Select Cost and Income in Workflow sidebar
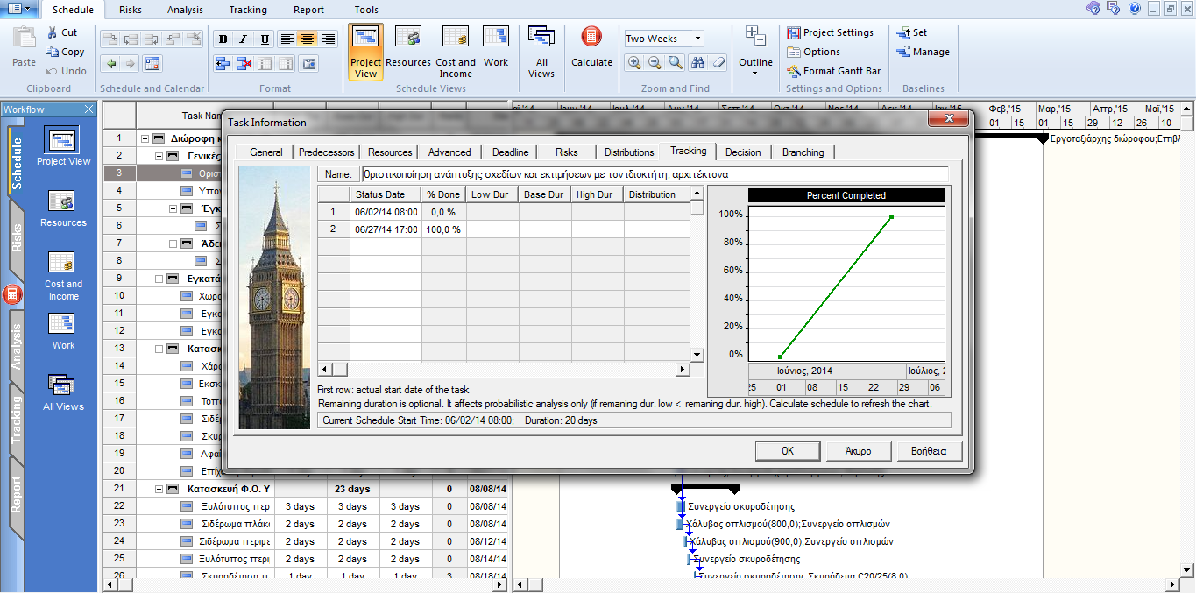This screenshot has width=1196, height=593. tap(63, 275)
